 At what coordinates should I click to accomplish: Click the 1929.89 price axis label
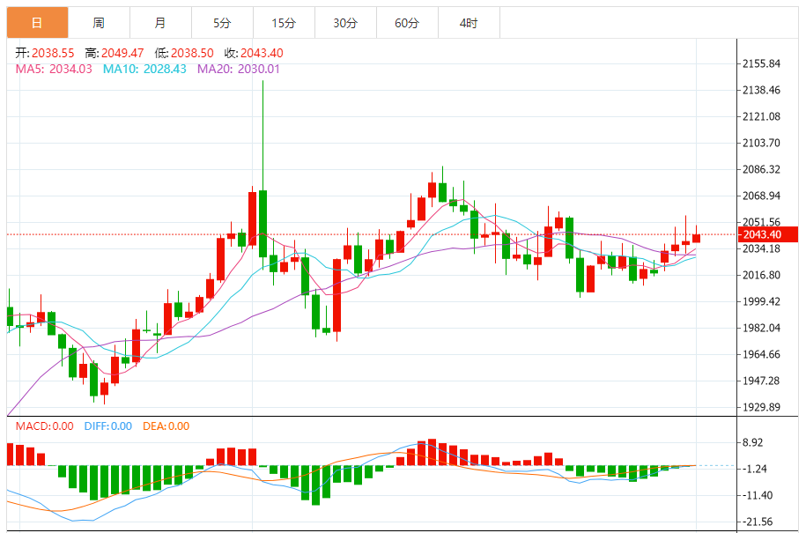pos(761,407)
